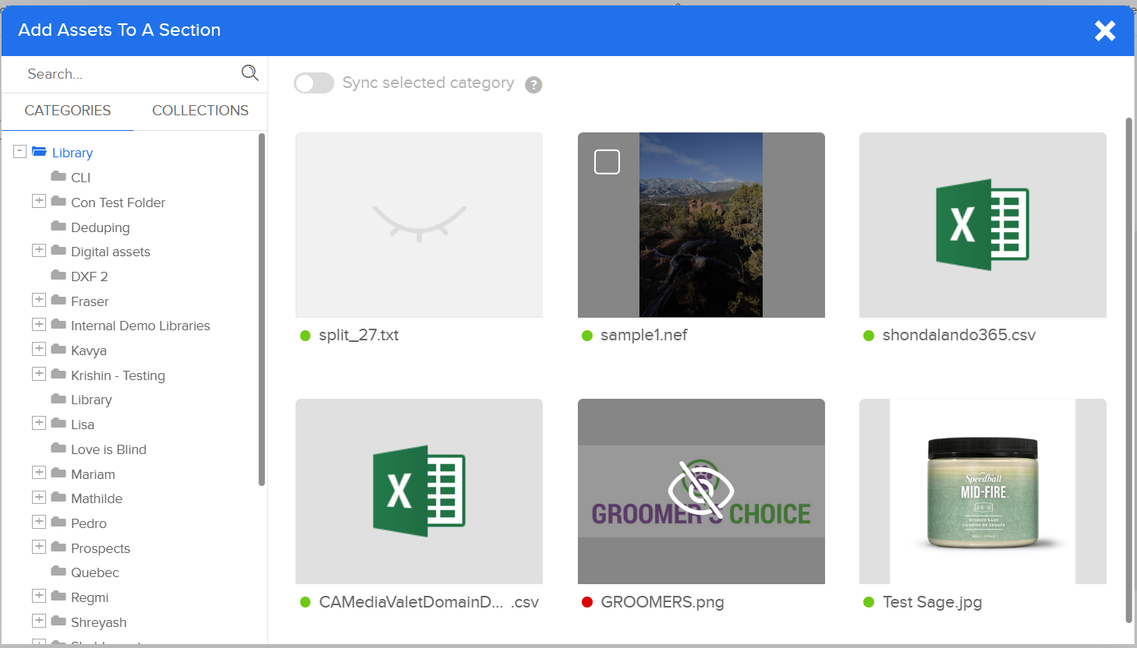Click the CLI folder icon
1137x648 pixels.
click(58, 177)
